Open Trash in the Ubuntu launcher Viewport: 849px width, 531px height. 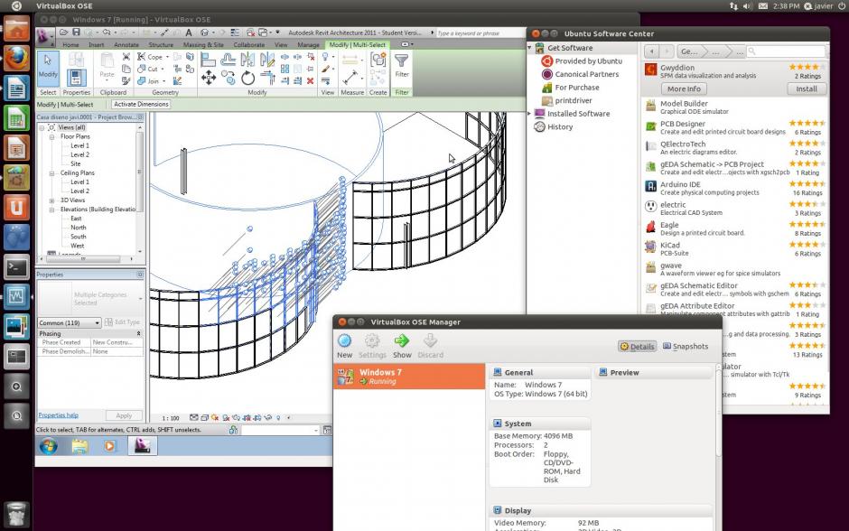17,514
